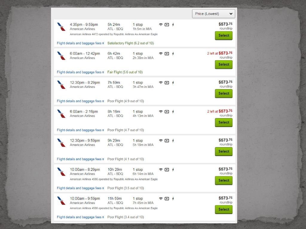Select the 12:30pm - 8:29pm flight
This screenshot has height=229, width=306.
tap(224, 94)
